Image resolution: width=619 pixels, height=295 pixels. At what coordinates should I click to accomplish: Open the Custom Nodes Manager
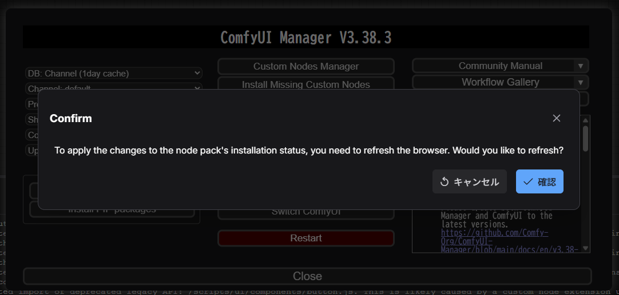tap(305, 67)
